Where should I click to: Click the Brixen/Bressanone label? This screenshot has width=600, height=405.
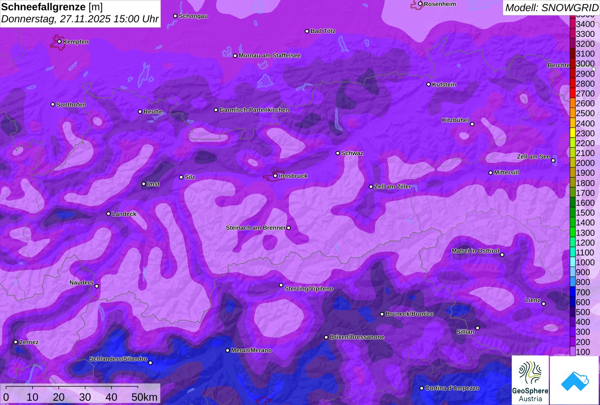357,337
